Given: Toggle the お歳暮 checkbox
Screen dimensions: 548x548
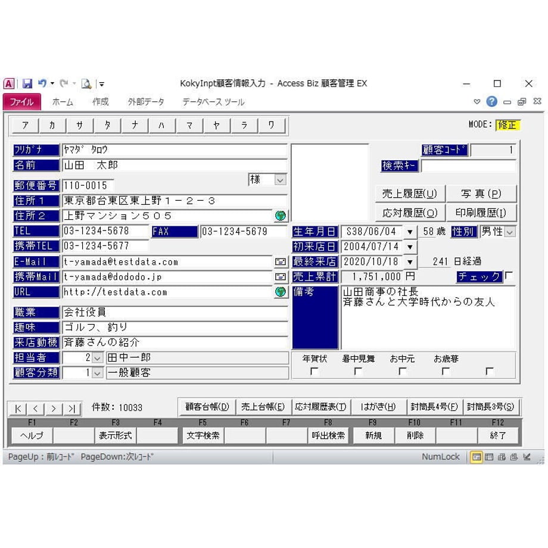Looking at the screenshot, I should coord(446,371).
